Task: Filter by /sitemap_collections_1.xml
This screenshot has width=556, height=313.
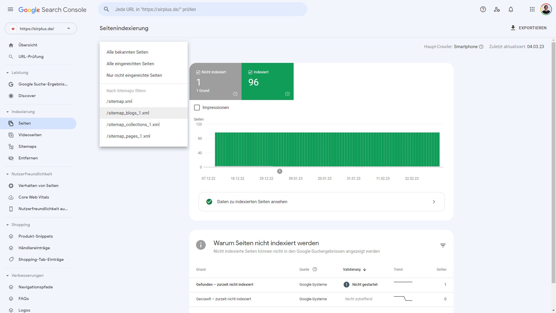Action: click(x=144, y=125)
